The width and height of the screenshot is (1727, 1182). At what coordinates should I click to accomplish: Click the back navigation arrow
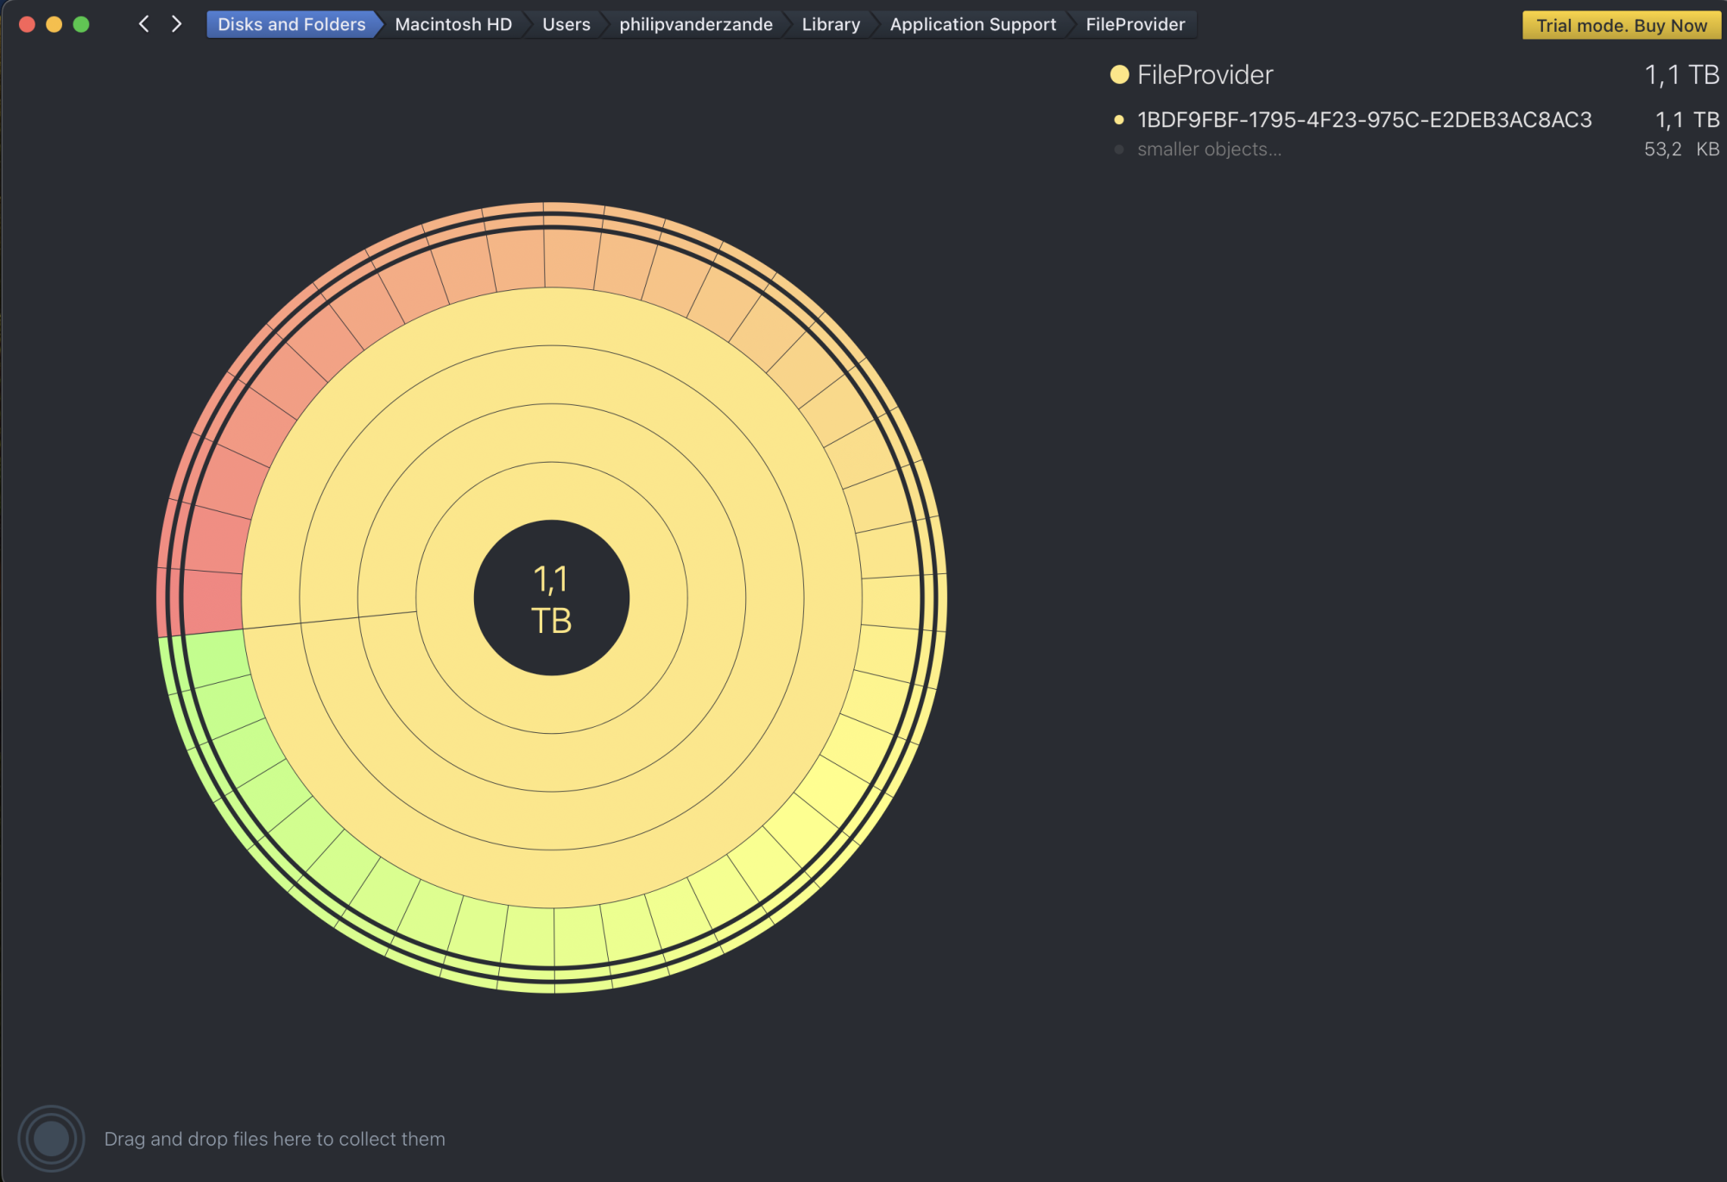pyautogui.click(x=144, y=24)
